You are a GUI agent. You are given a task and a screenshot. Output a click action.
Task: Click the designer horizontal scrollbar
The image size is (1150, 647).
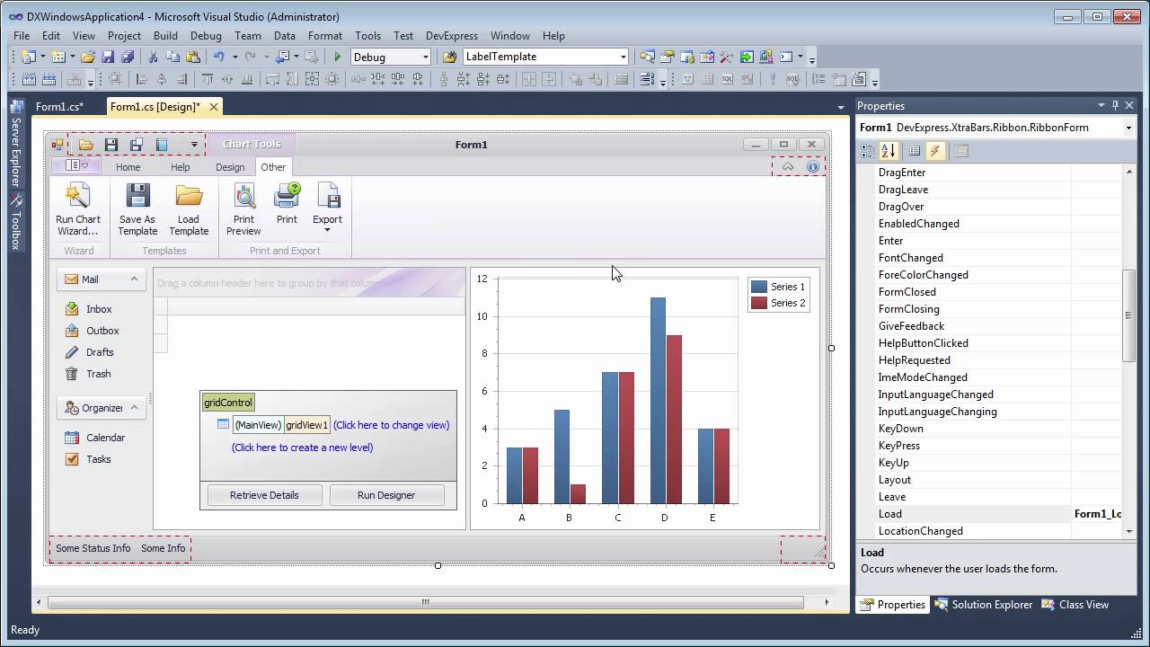coord(425,602)
